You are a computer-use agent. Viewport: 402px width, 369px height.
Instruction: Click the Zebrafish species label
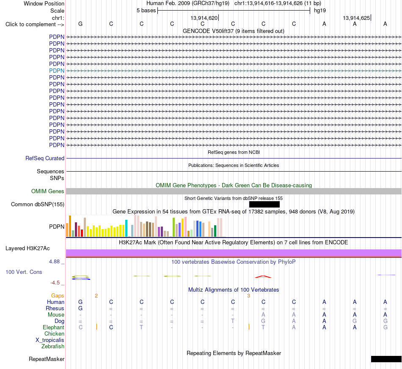(x=53, y=346)
